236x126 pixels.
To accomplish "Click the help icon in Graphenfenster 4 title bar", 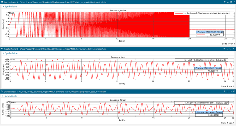I will point(225,2).
